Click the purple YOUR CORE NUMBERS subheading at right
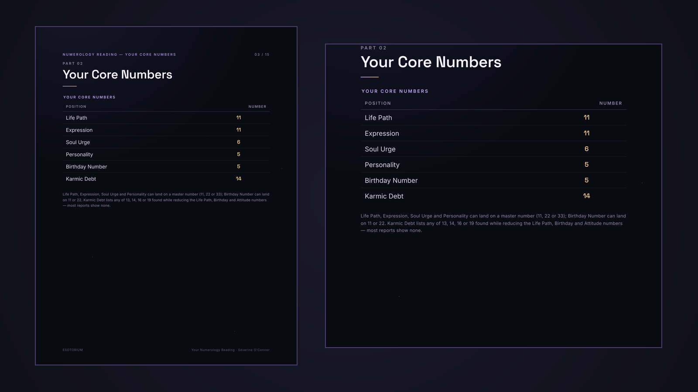The height and width of the screenshot is (392, 698). coord(395,91)
